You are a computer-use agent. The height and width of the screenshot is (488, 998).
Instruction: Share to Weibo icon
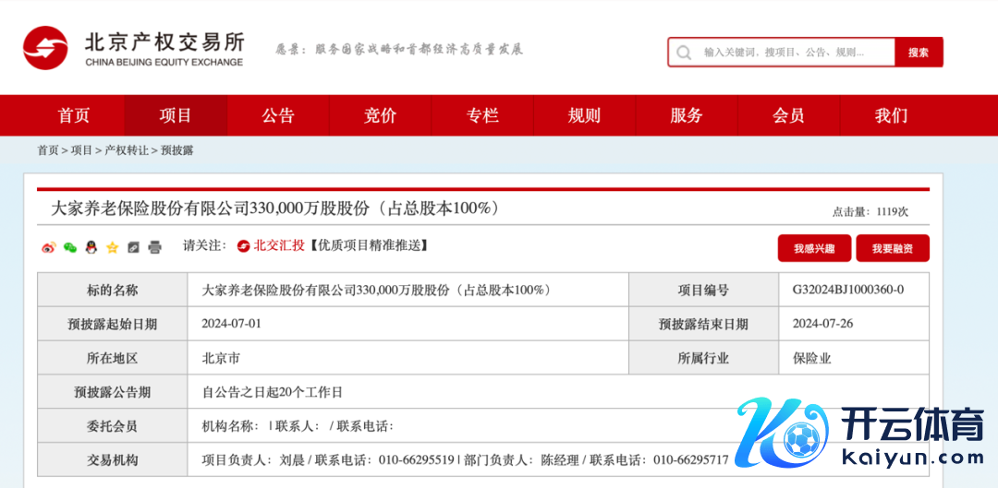(x=49, y=248)
